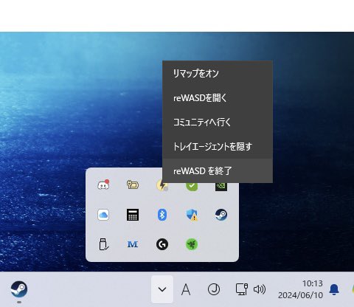The height and width of the screenshot is (307, 354).
Task: Open notifications bell icon
Action: tap(334, 289)
